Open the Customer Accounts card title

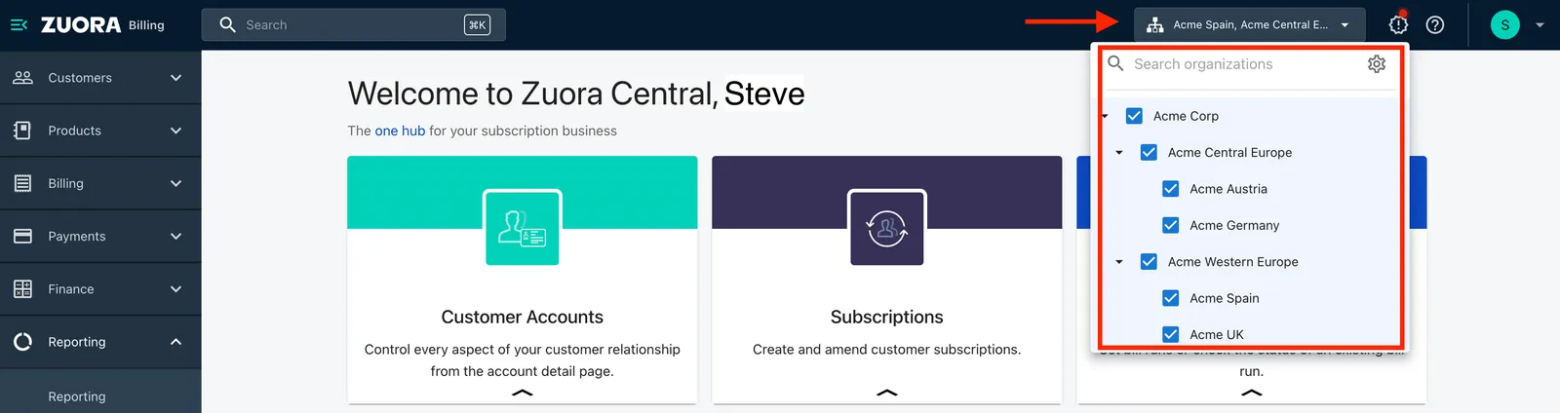point(522,317)
